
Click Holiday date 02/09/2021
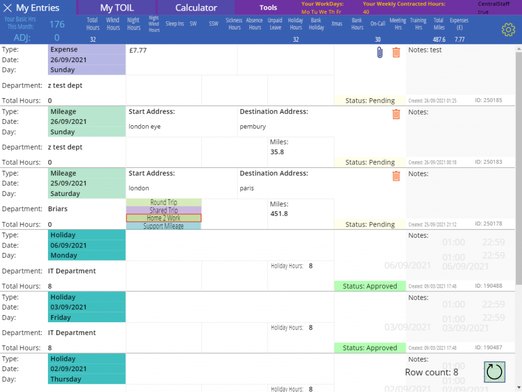coord(68,369)
